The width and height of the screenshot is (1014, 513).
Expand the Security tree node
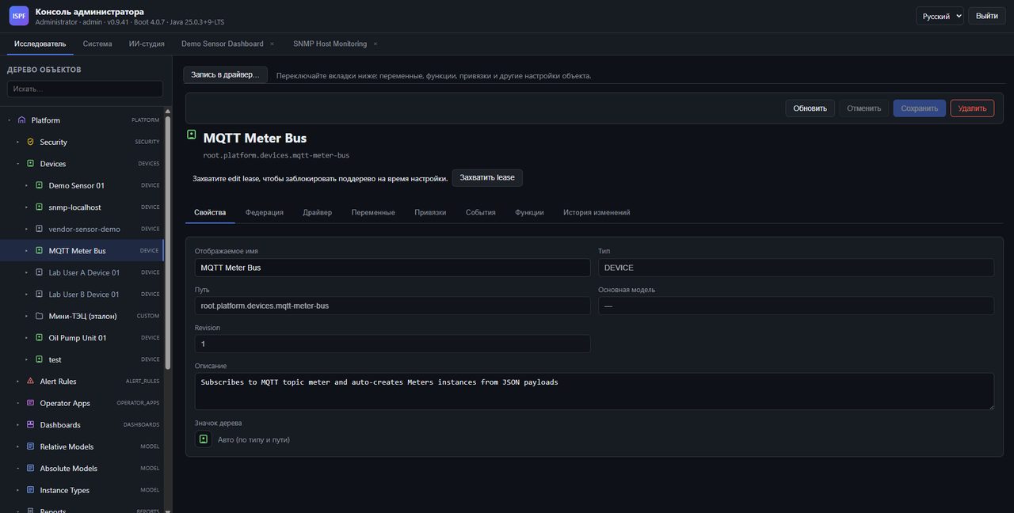(x=17, y=142)
